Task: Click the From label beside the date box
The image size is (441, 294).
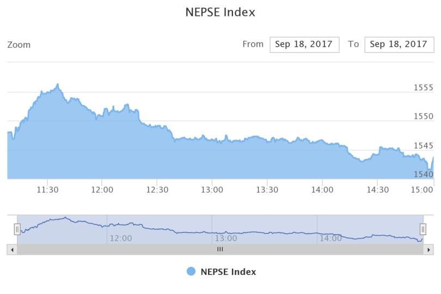Action: (253, 44)
